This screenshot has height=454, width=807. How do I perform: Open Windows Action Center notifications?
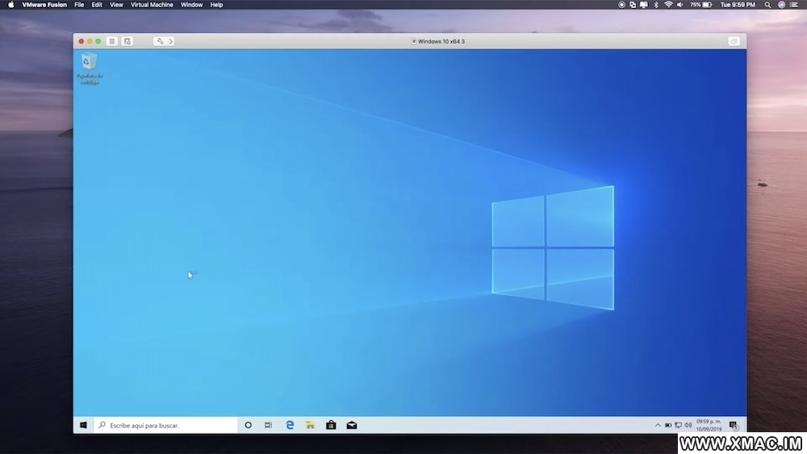pyautogui.click(x=734, y=425)
